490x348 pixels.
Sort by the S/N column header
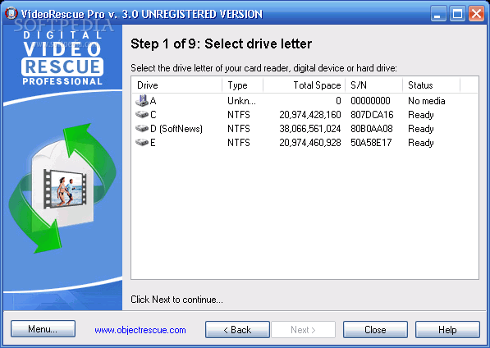(x=373, y=85)
